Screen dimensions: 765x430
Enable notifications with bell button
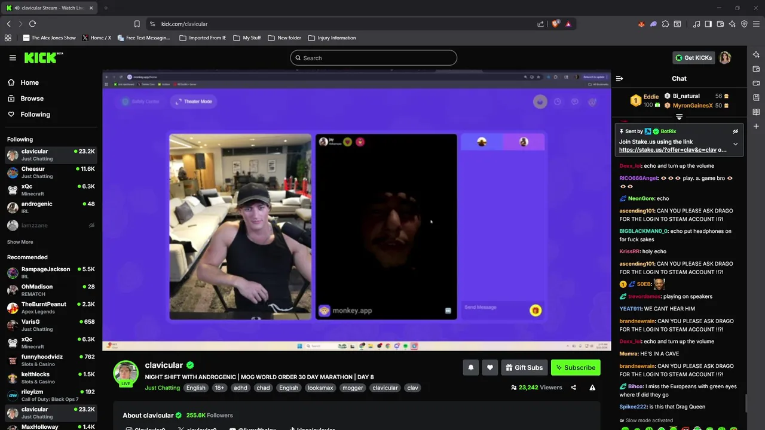point(470,368)
